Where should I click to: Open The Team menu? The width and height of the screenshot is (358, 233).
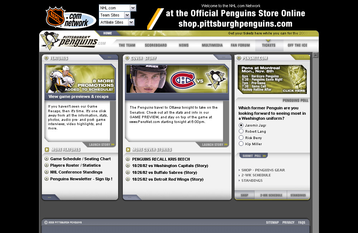(x=127, y=45)
